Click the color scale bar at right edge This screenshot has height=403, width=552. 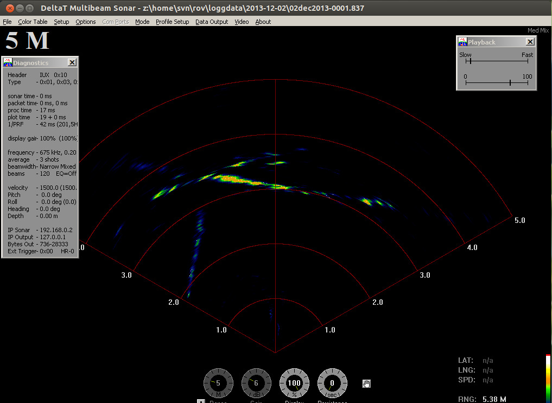(548, 379)
